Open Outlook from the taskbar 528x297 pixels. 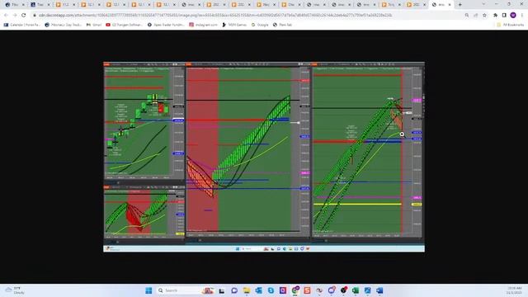(258, 290)
